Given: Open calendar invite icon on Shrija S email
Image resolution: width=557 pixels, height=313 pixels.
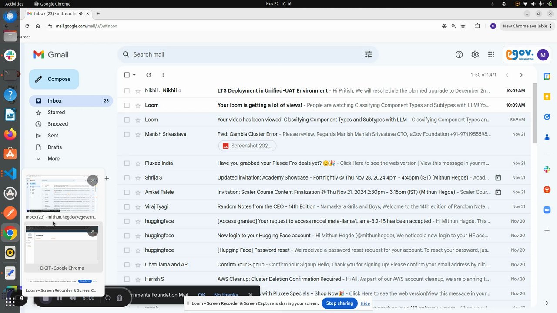Looking at the screenshot, I should [x=498, y=178].
